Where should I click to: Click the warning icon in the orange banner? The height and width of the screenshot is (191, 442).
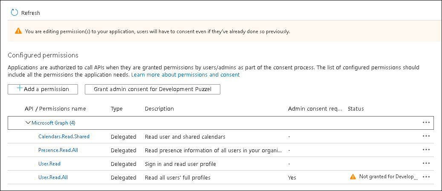pos(18,31)
